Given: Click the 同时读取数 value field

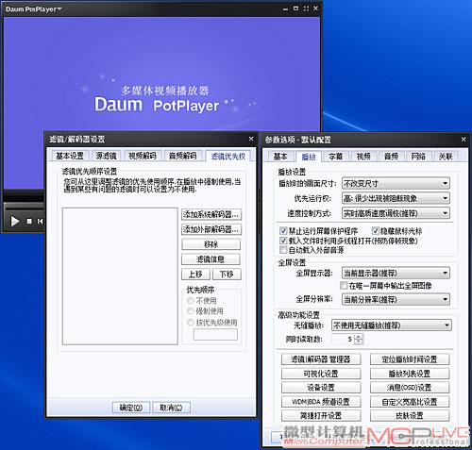Looking at the screenshot, I should click(343, 339).
